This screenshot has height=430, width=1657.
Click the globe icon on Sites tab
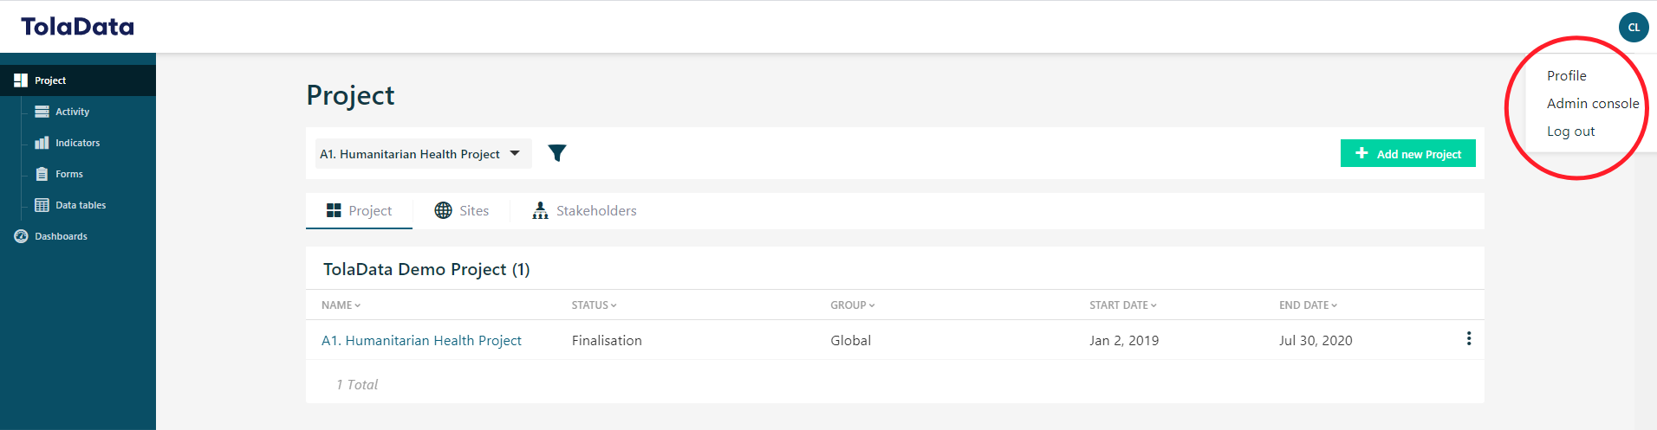coord(443,210)
